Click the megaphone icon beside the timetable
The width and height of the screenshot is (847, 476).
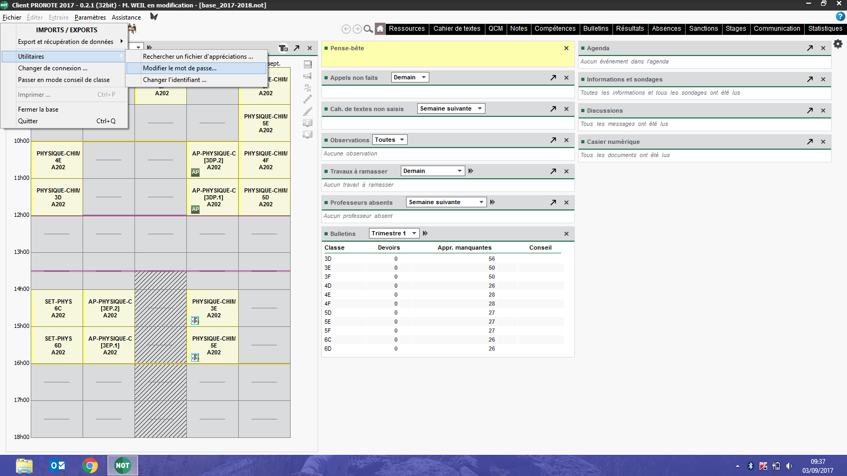pyautogui.click(x=308, y=76)
